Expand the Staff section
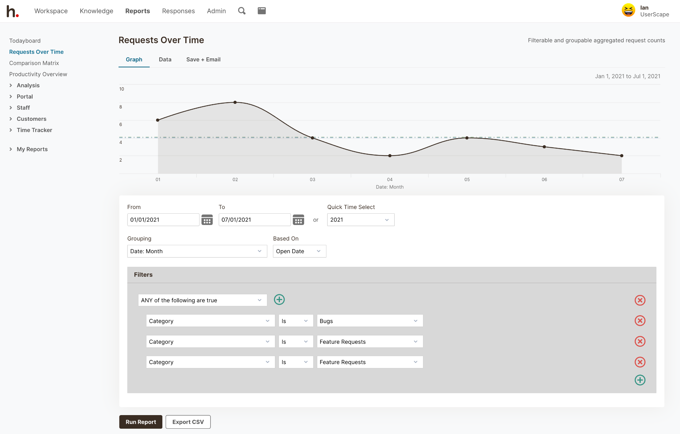Screen dimensions: 680x434 pos(20,108)
